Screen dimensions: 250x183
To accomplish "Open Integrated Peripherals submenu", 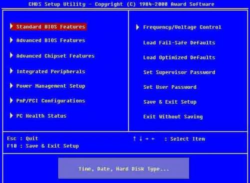I will point(51,71).
